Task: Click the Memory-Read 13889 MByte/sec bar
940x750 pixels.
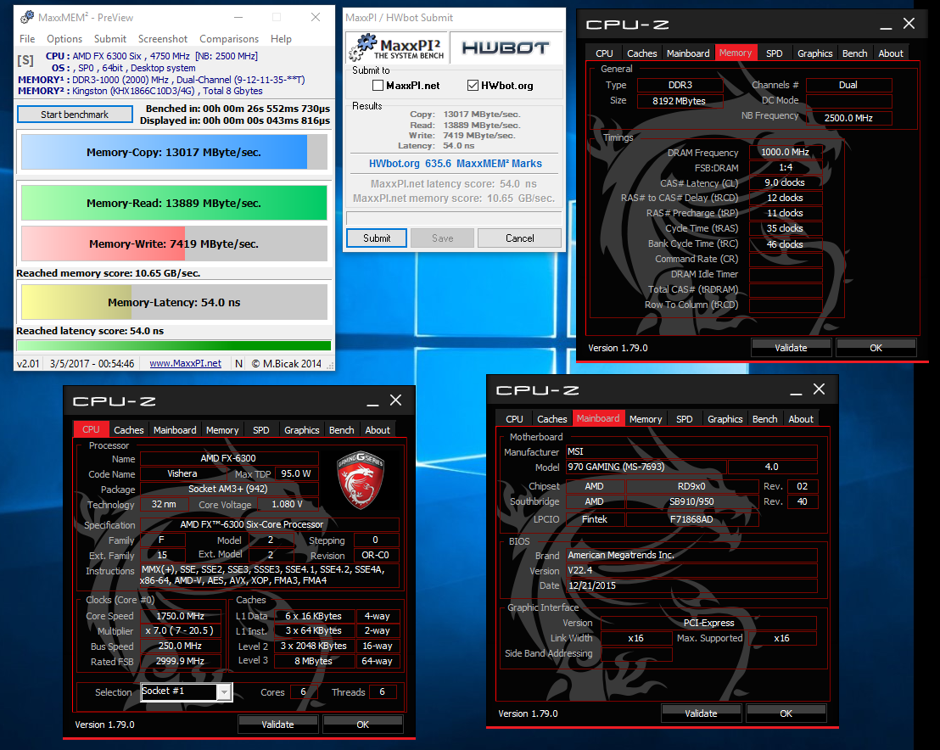Action: pos(174,204)
